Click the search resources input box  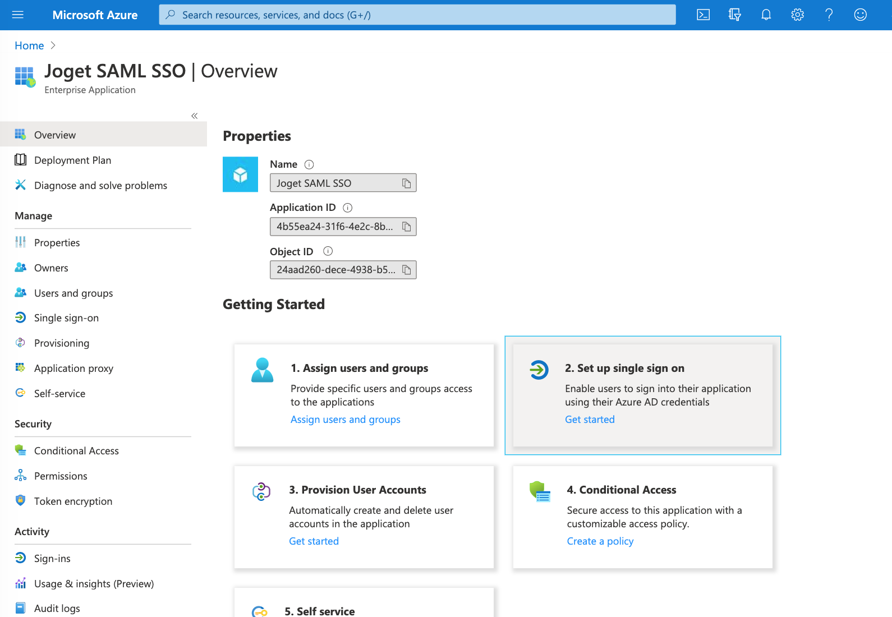(417, 15)
